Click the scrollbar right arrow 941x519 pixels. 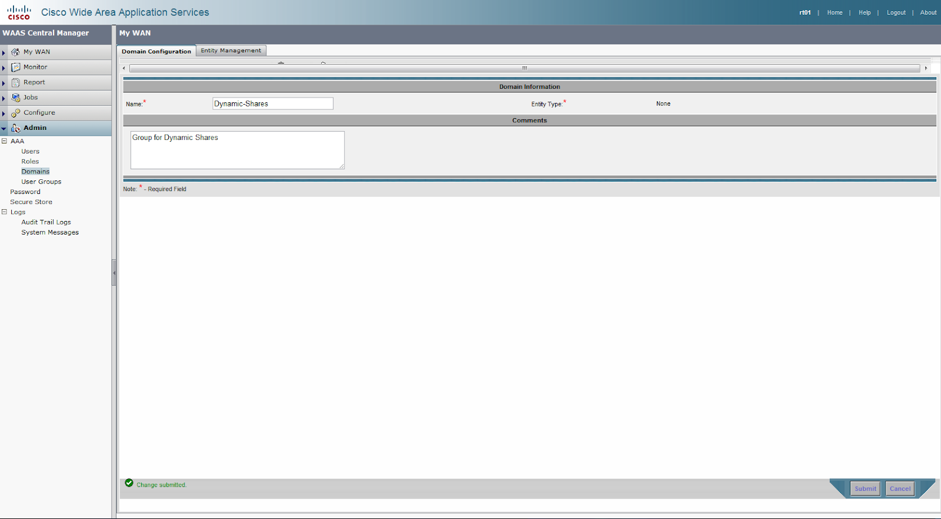926,68
